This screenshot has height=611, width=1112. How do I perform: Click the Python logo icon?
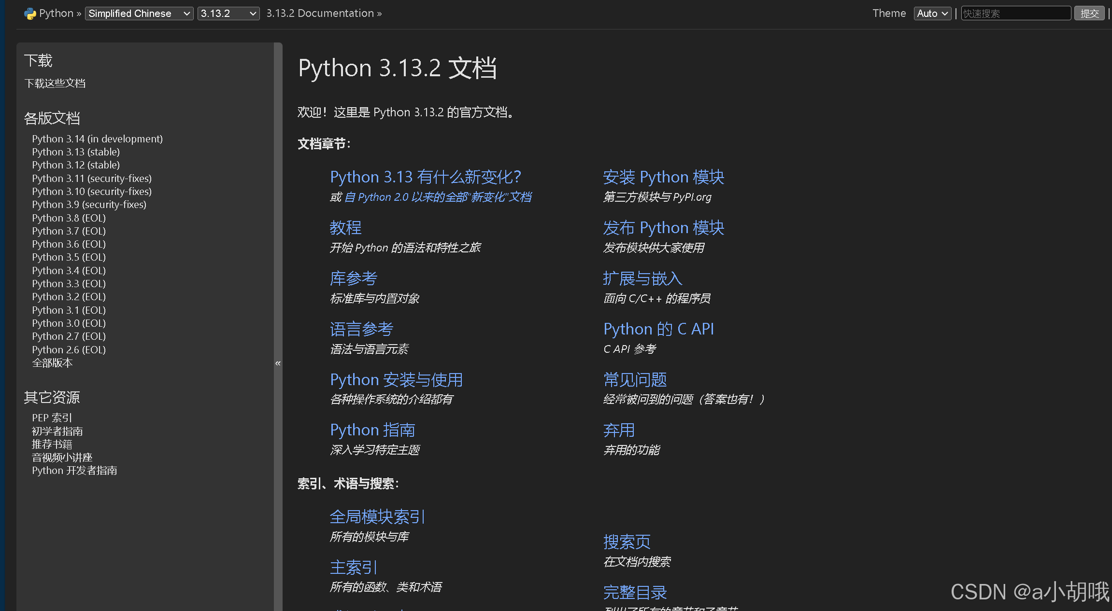[30, 14]
